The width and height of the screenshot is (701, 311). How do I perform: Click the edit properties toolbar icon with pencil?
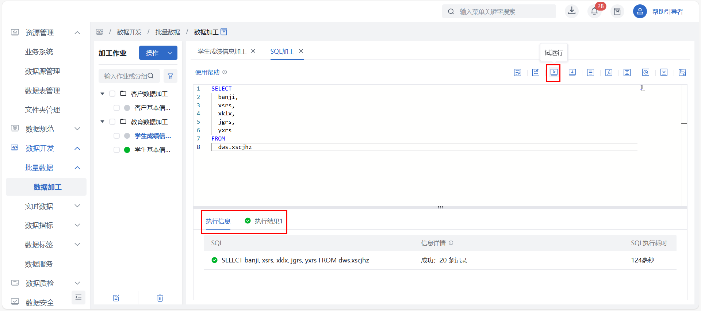(517, 72)
